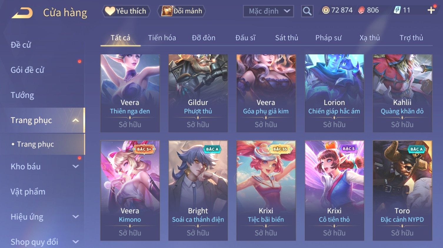Open the Gói đề cử sidebar item
This screenshot has width=443, height=248.
pyautogui.click(x=27, y=70)
